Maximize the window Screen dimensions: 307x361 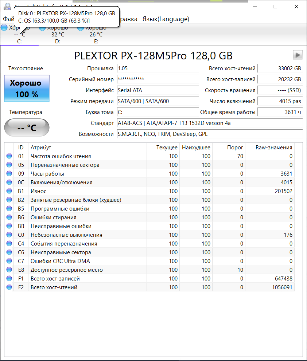pos(275,7)
